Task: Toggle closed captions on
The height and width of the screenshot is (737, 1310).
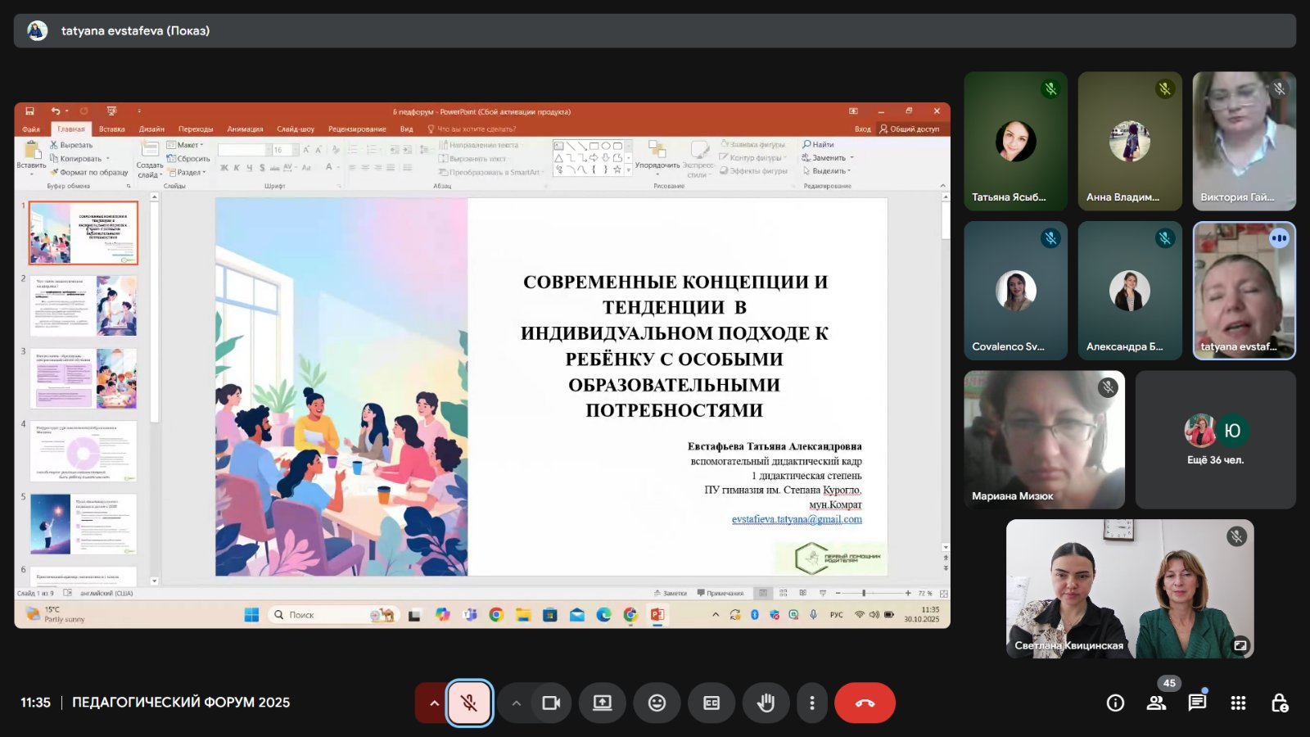Action: click(711, 703)
